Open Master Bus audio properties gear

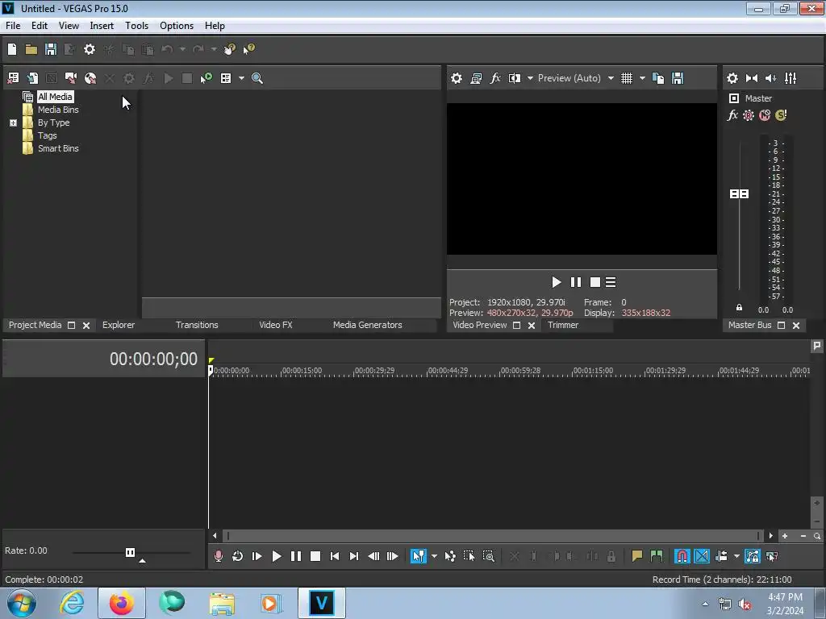tap(732, 78)
